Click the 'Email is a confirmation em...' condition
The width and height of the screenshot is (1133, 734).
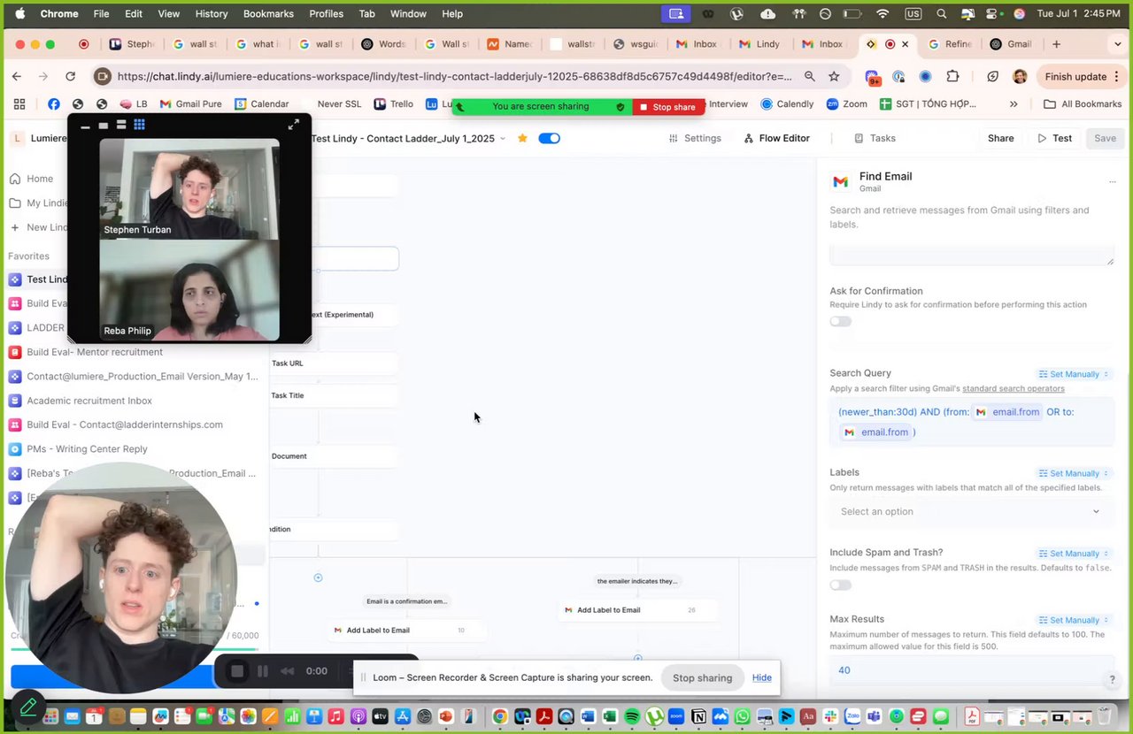click(407, 601)
